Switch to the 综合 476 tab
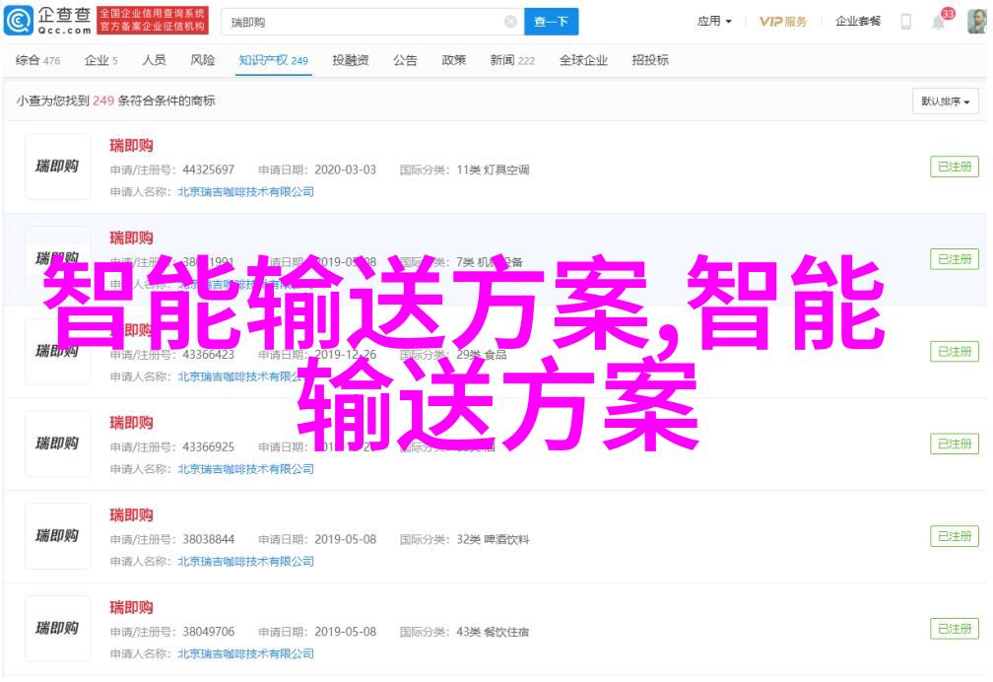The height and width of the screenshot is (682, 993). pyautogui.click(x=38, y=60)
